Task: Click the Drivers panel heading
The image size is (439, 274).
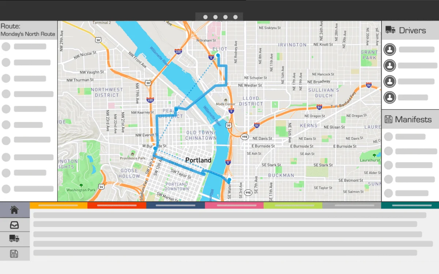Action: [412, 30]
